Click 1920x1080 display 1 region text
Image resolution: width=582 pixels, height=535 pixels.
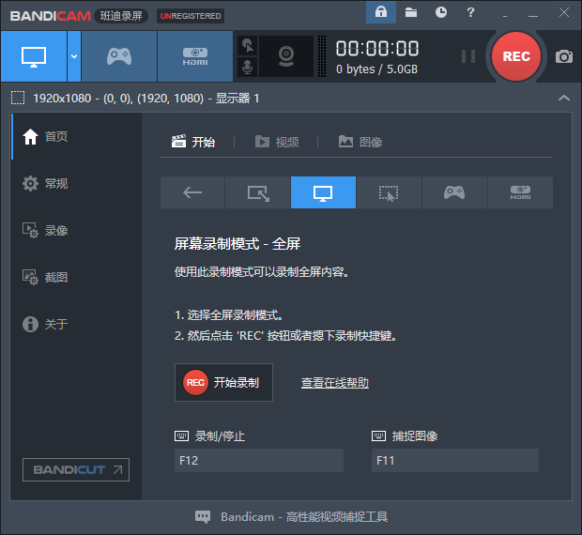coord(146,98)
